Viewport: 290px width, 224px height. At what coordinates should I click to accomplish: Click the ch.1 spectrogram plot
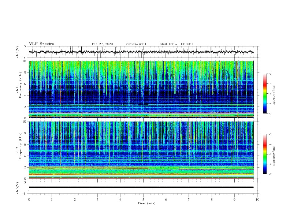(x=141, y=89)
